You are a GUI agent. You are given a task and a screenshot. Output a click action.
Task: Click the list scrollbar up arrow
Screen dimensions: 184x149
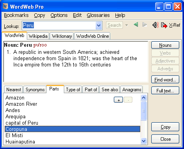tap(143, 97)
